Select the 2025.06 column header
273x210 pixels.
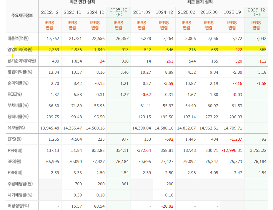click(209, 12)
